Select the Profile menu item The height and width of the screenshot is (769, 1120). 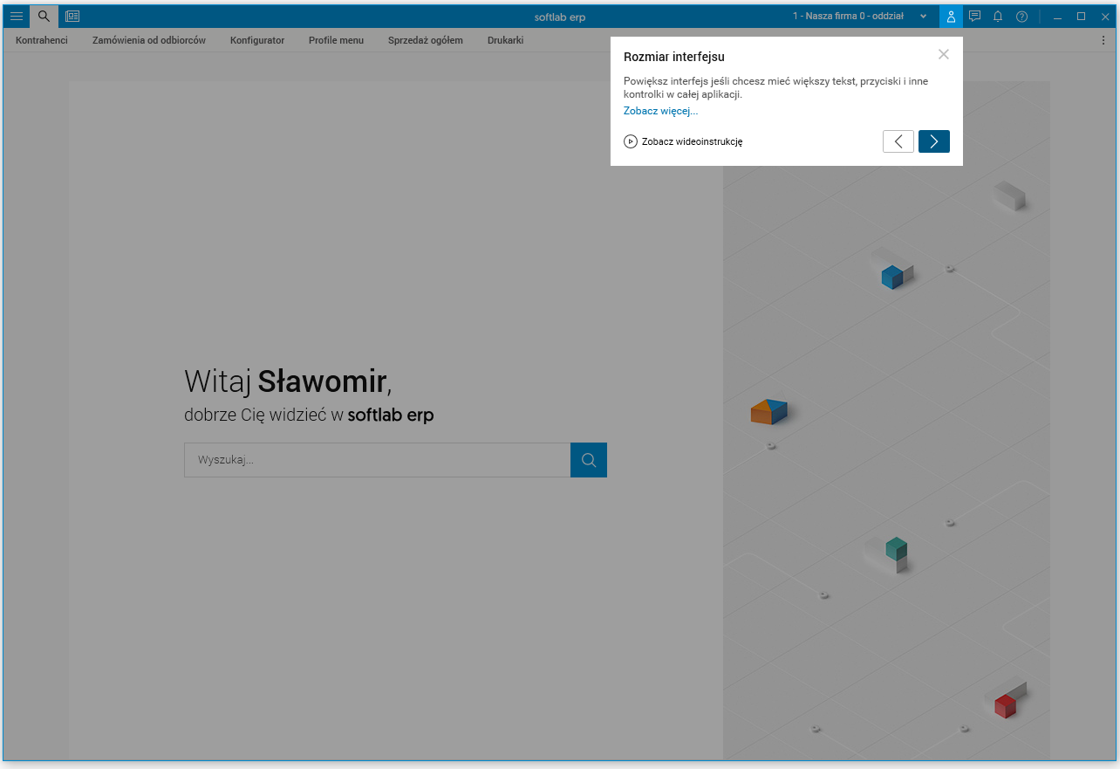click(336, 40)
